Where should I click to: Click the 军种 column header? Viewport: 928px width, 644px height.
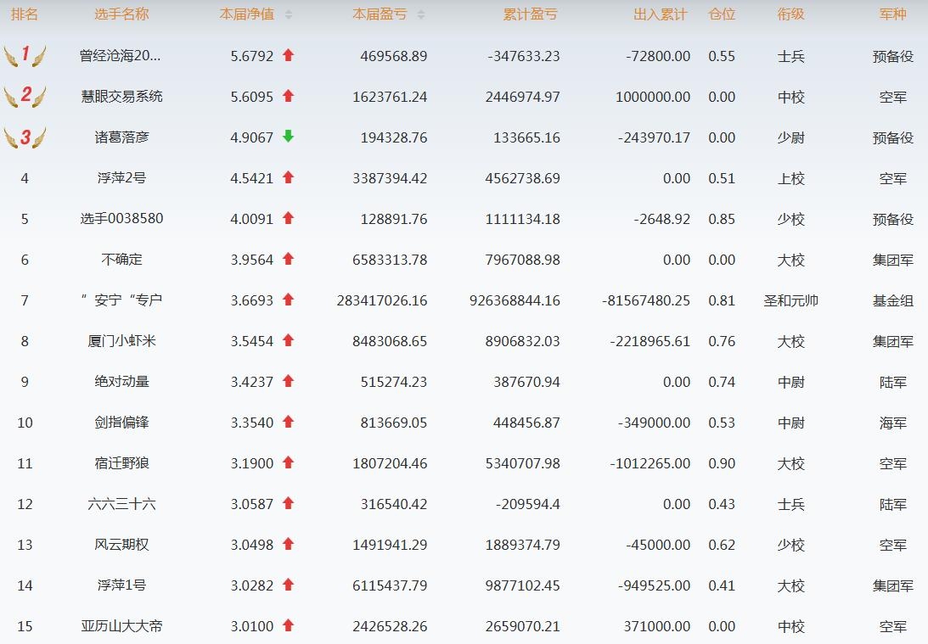(892, 14)
